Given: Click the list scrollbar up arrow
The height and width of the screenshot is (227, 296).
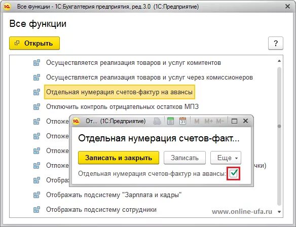Looking at the screenshot, I should coord(279,61).
